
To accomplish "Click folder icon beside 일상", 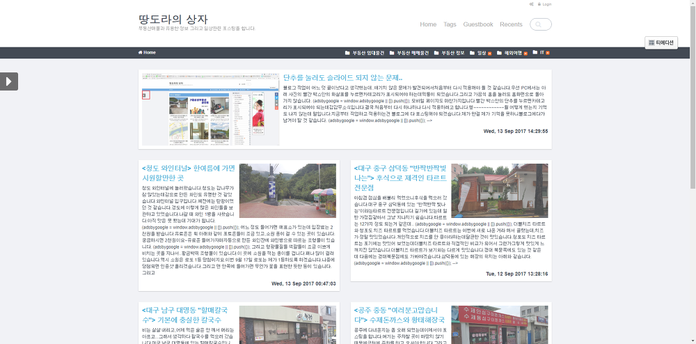I will pos(473,53).
